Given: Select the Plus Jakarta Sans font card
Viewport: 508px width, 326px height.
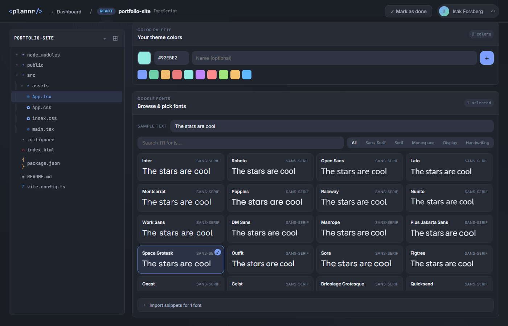Looking at the screenshot, I should tap(449, 229).
